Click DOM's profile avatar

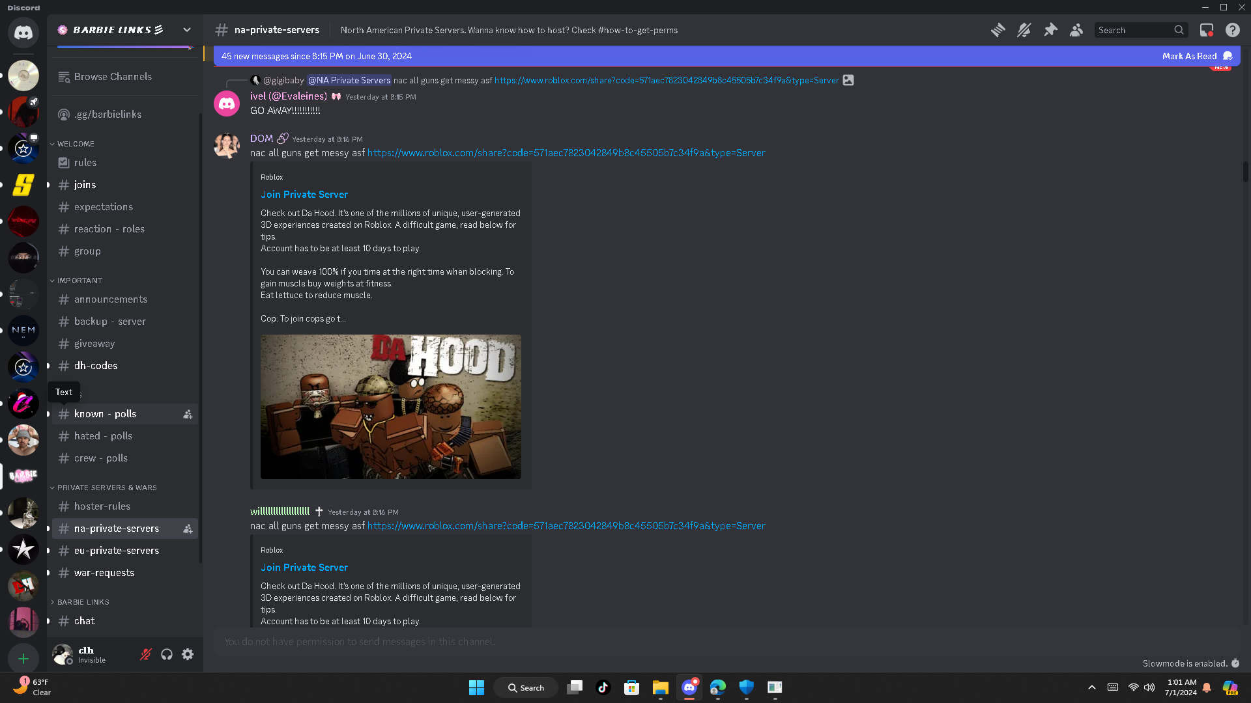(x=227, y=146)
